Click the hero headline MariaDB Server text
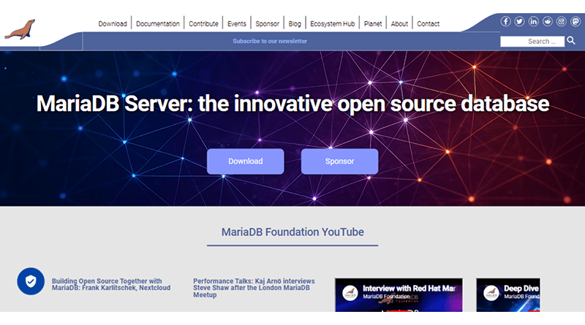The width and height of the screenshot is (585, 325). coord(292,104)
